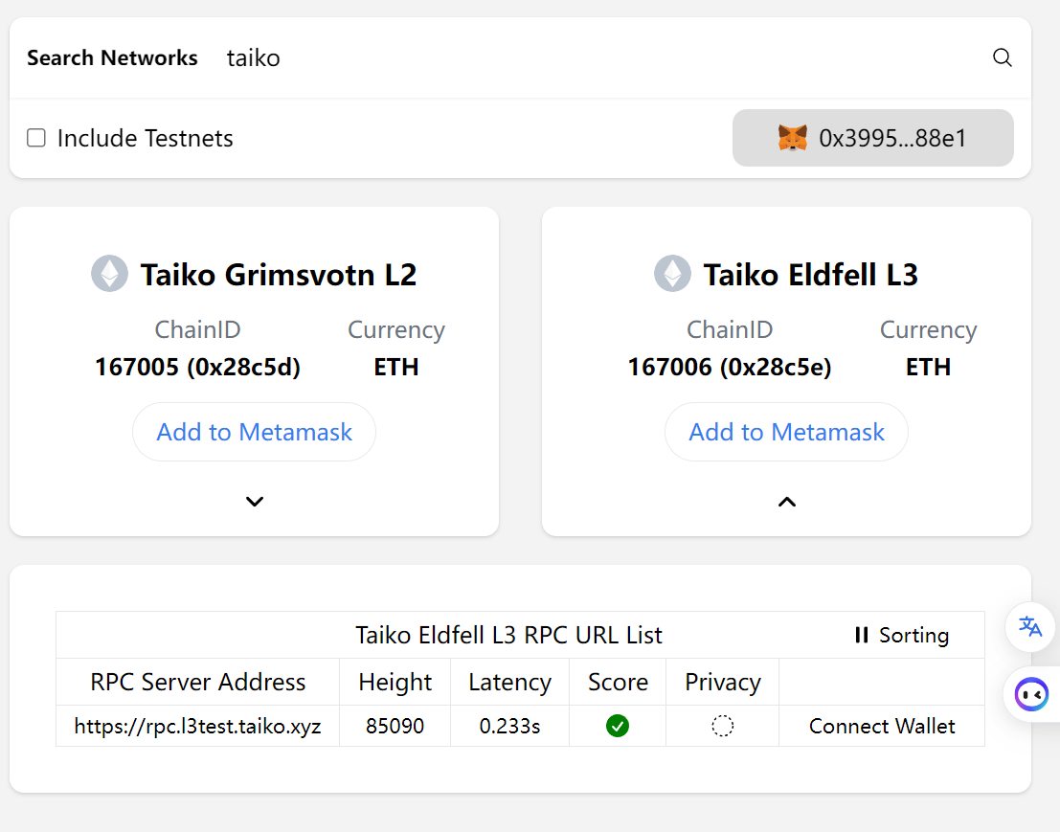The image size is (1060, 832).
Task: Click the search magnifier icon
Action: click(1002, 57)
